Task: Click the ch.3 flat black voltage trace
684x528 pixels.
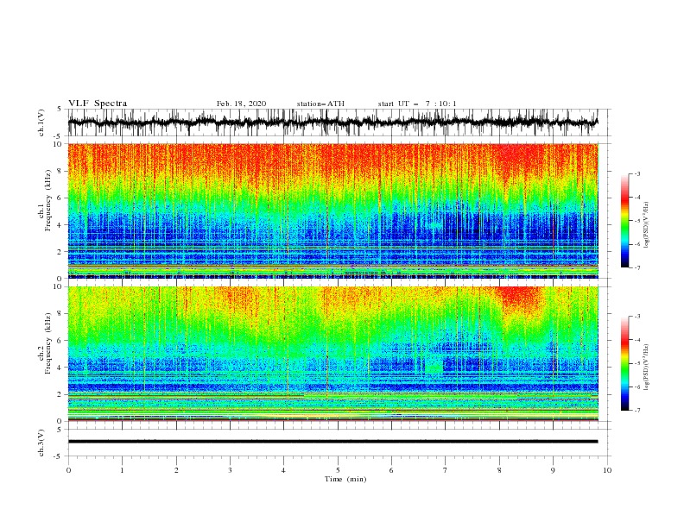Action: [332, 442]
